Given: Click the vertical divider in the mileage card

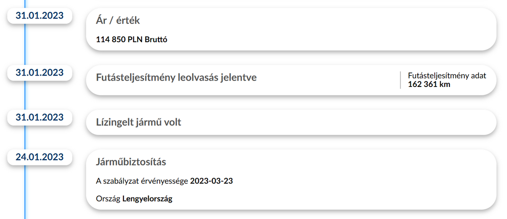Looking at the screenshot, I should coord(400,80).
